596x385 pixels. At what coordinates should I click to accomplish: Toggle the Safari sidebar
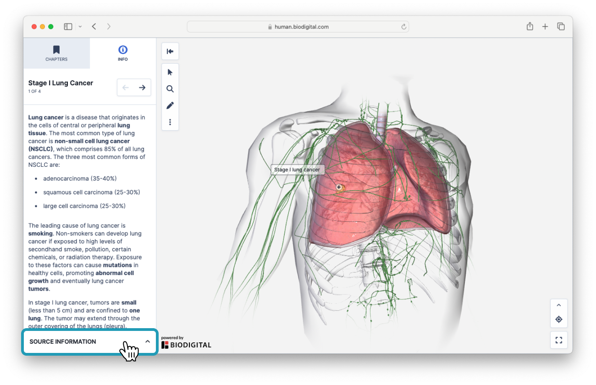tap(68, 27)
